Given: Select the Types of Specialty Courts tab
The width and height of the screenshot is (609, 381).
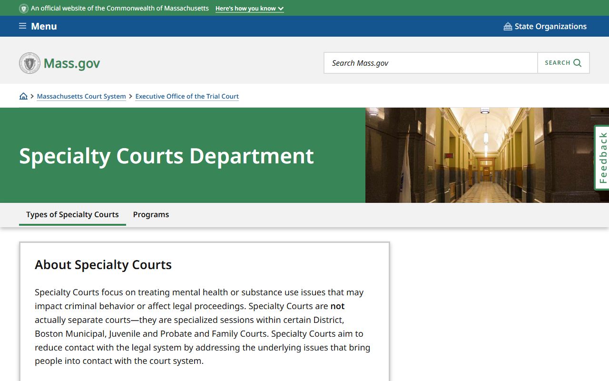Looking at the screenshot, I should pyautogui.click(x=72, y=214).
